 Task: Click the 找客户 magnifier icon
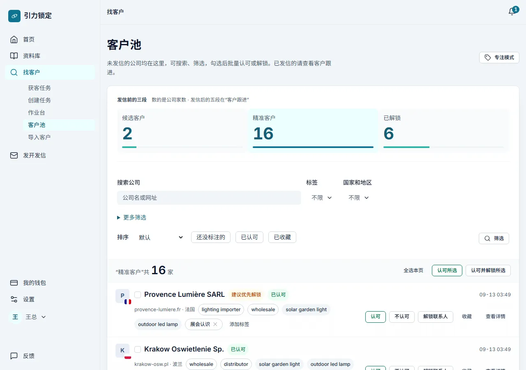(14, 72)
